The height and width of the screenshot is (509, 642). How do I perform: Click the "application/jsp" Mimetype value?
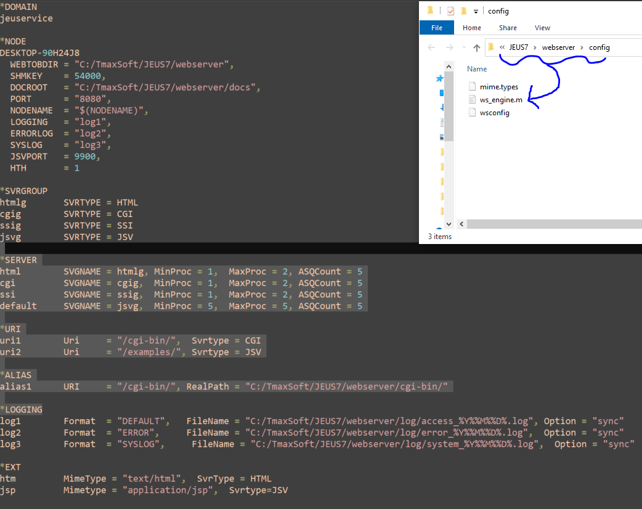tap(168, 490)
